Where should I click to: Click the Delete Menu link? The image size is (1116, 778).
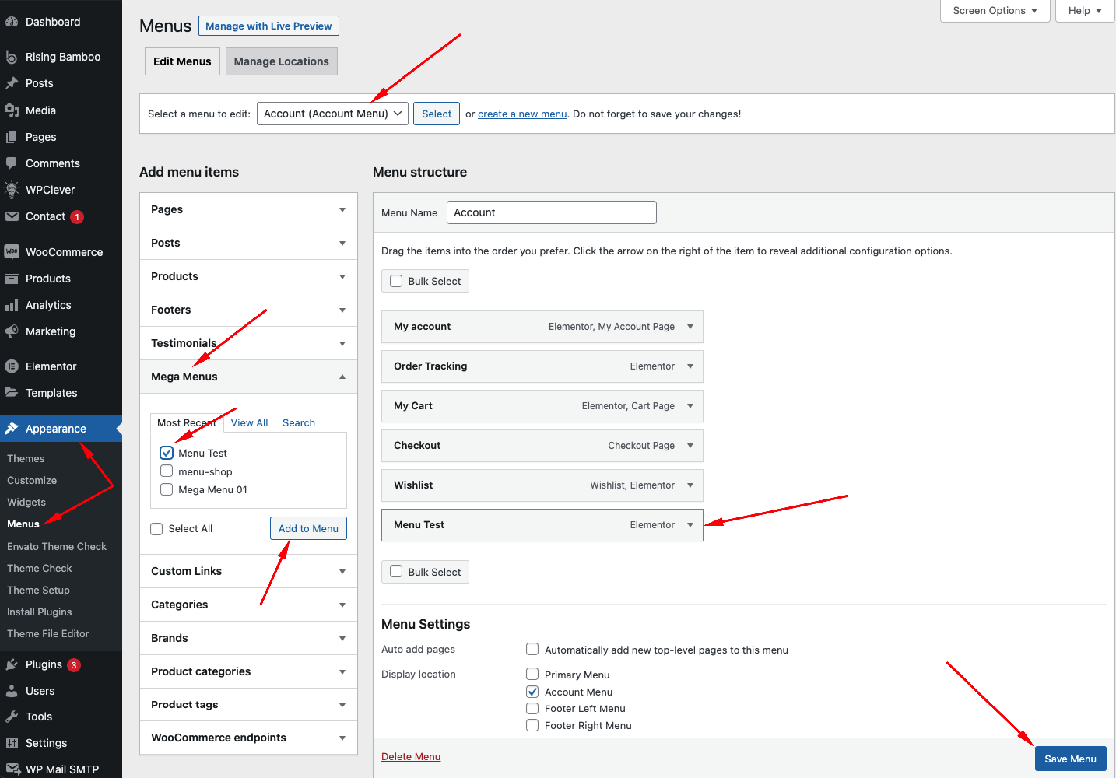tap(411, 756)
